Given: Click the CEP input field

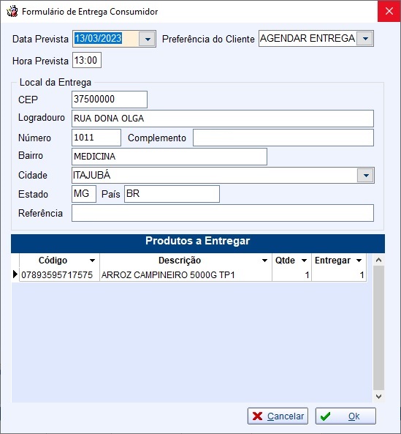Looking at the screenshot, I should [110, 100].
